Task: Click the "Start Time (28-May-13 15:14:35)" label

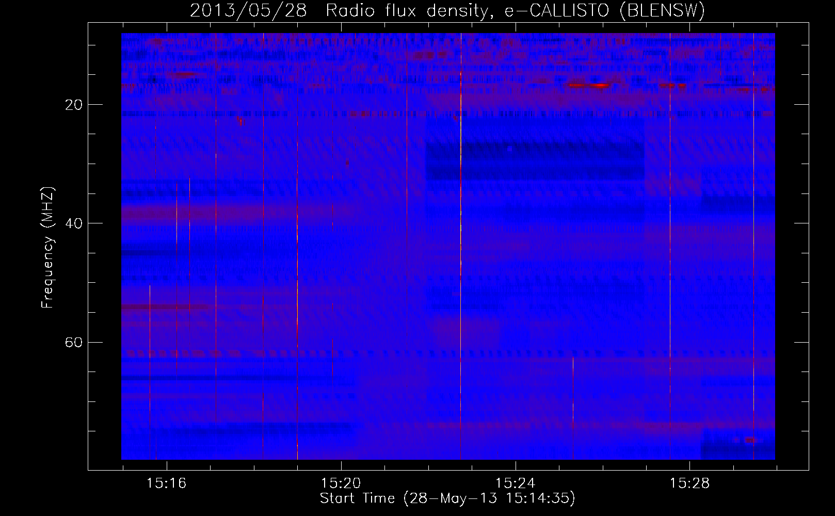Action: tap(447, 498)
